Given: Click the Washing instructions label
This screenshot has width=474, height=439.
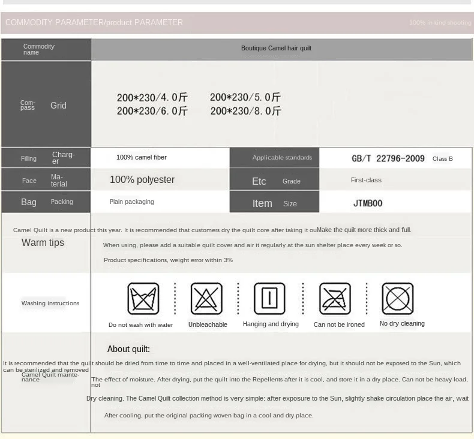Looking at the screenshot, I should click(50, 303).
